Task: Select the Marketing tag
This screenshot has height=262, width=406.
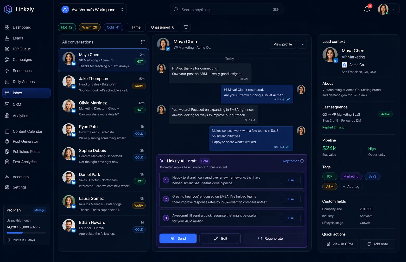Action: coord(351,176)
